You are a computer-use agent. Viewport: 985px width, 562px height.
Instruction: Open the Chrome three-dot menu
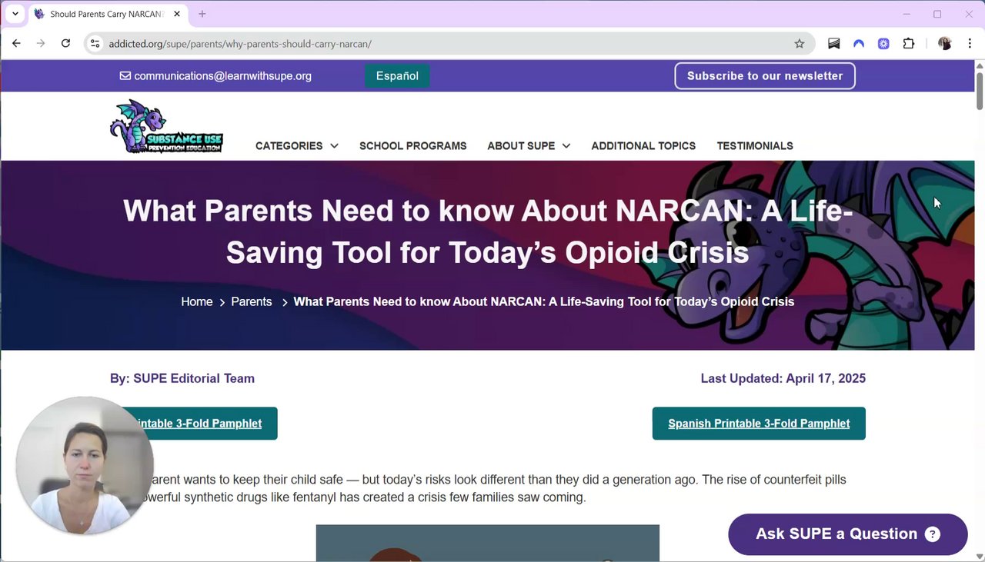point(969,44)
